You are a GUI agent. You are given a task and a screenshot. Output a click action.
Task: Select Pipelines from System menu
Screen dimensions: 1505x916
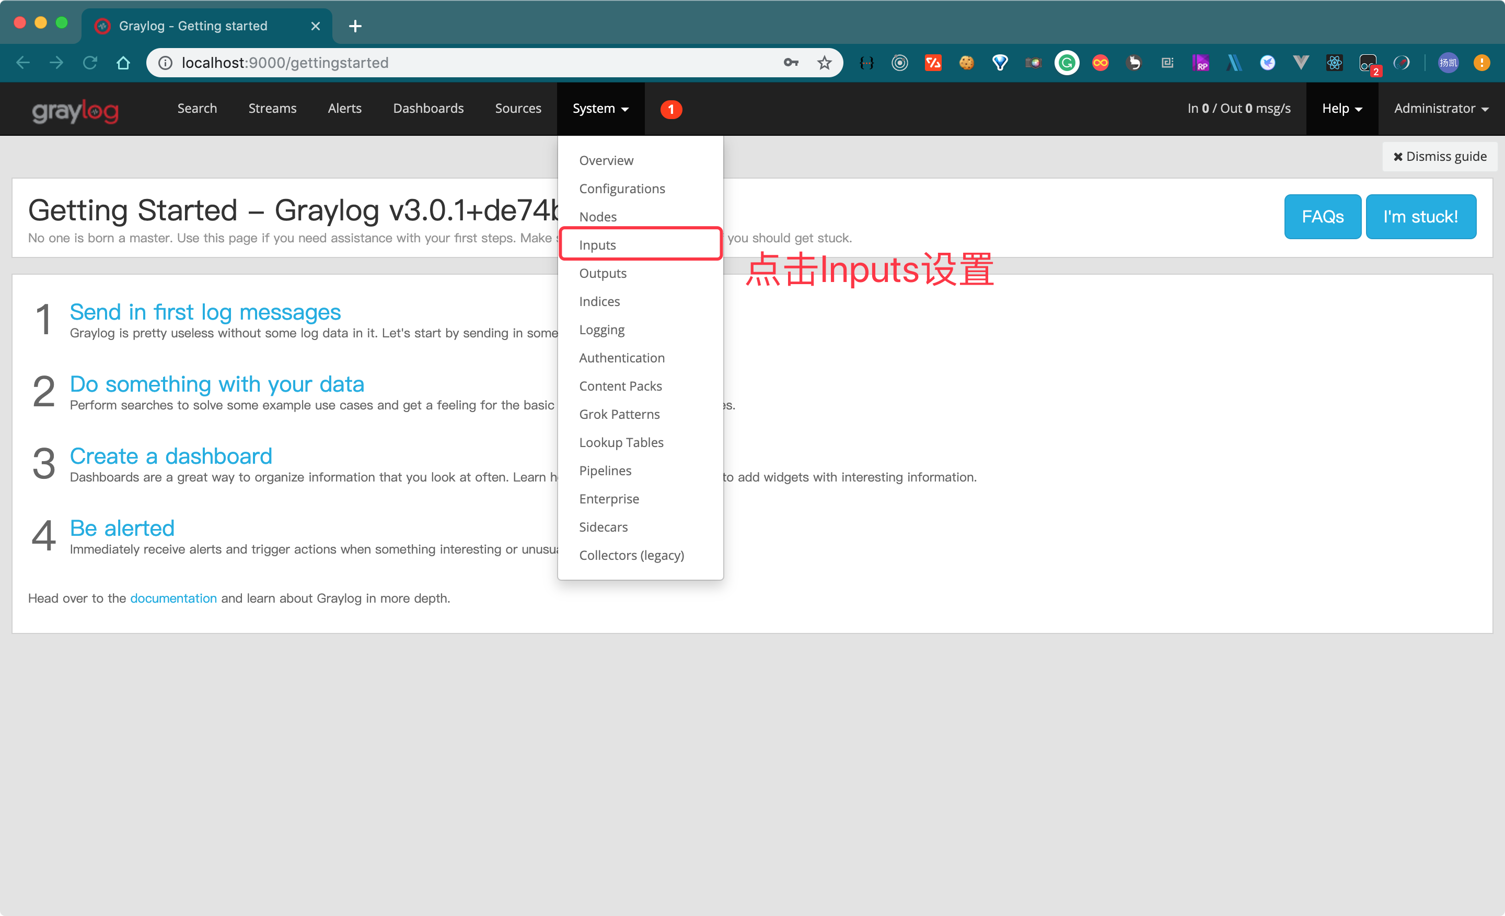pos(604,469)
